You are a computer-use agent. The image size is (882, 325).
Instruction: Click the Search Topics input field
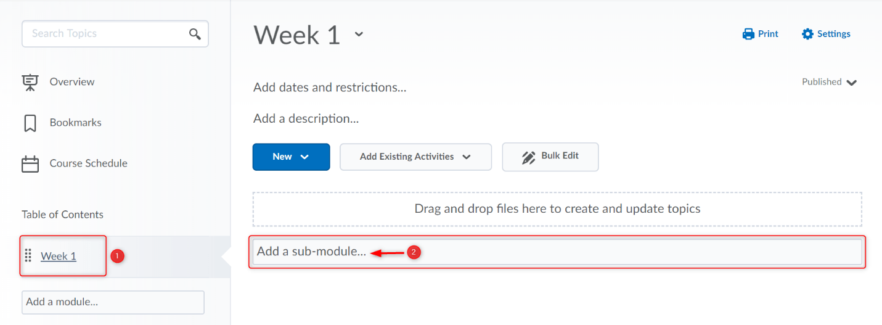click(105, 34)
